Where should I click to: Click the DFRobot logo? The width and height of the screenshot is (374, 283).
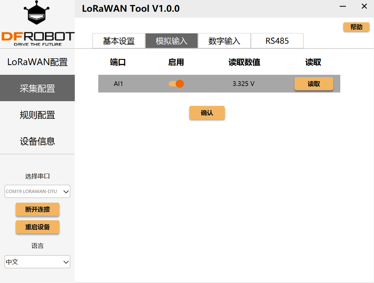[37, 22]
